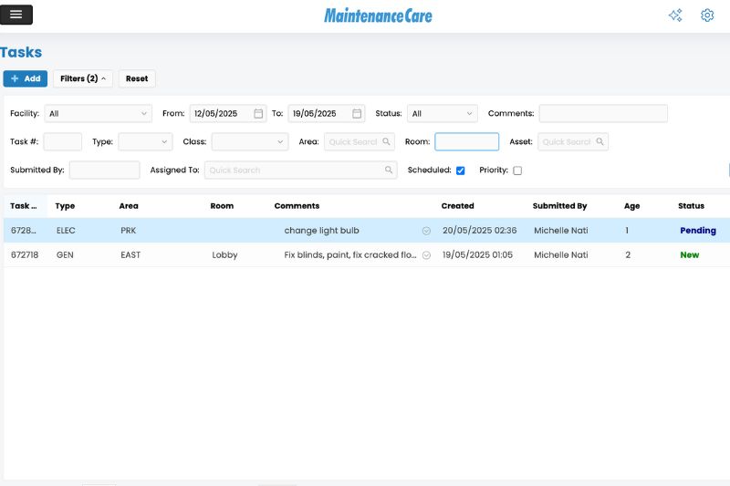The height and width of the screenshot is (486, 730).
Task: Sort by Type column header
Action: 65,206
